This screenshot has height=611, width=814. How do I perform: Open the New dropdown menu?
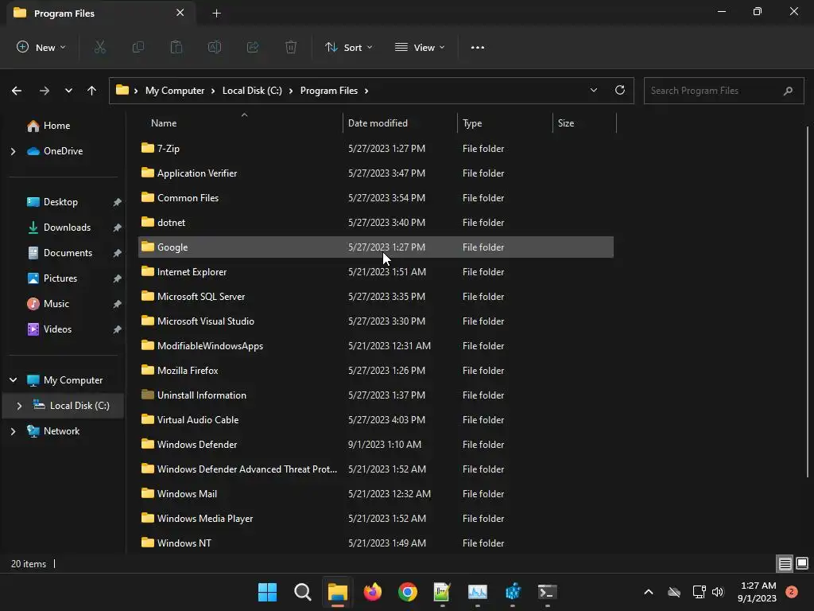[41, 47]
